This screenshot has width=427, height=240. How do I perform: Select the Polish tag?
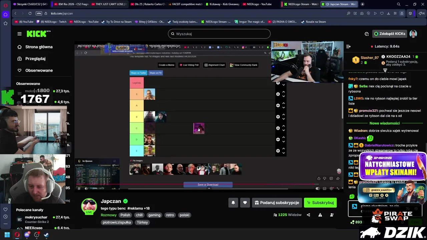click(x=125, y=215)
